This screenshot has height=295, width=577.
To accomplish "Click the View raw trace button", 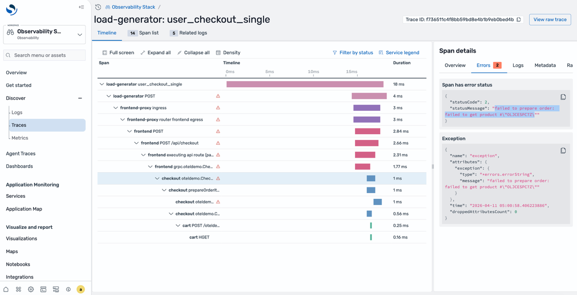I will [x=550, y=19].
